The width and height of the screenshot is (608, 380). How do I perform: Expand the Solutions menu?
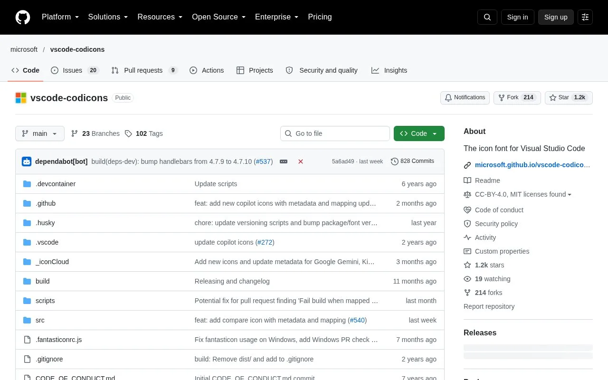click(108, 17)
